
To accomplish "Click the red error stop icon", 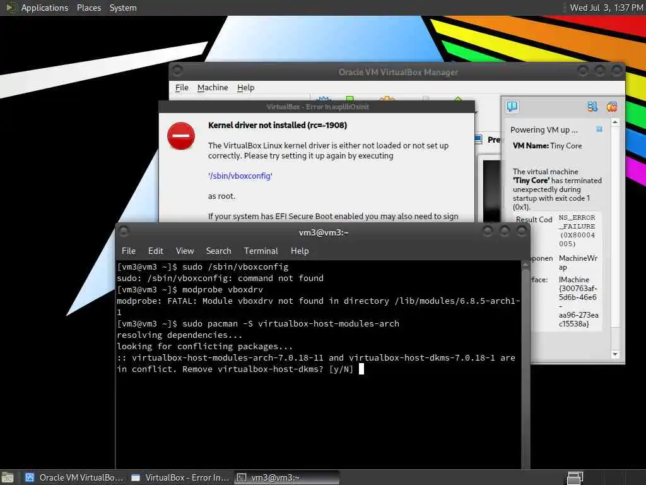I will [181, 136].
